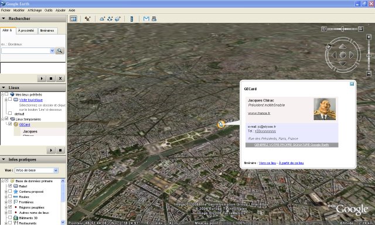
Task: Open the Modifier menu
Action: [x=19, y=11]
